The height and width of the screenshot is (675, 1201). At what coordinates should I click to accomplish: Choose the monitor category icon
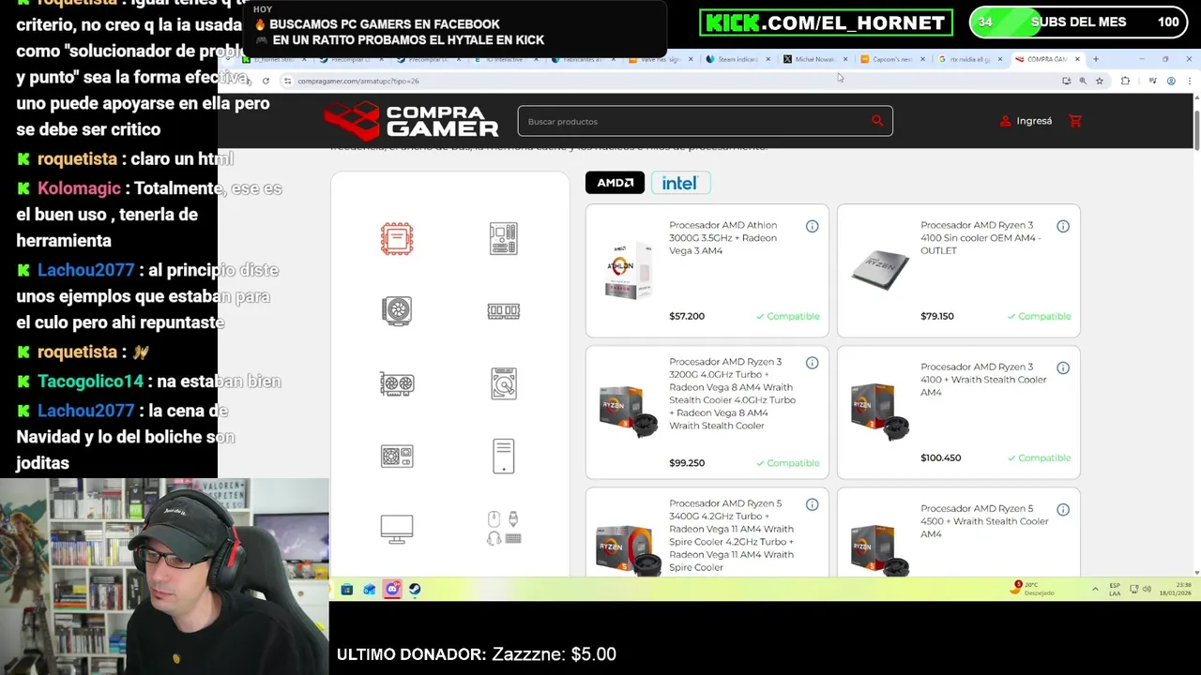click(397, 529)
